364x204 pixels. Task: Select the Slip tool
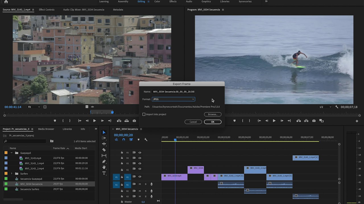point(104,156)
